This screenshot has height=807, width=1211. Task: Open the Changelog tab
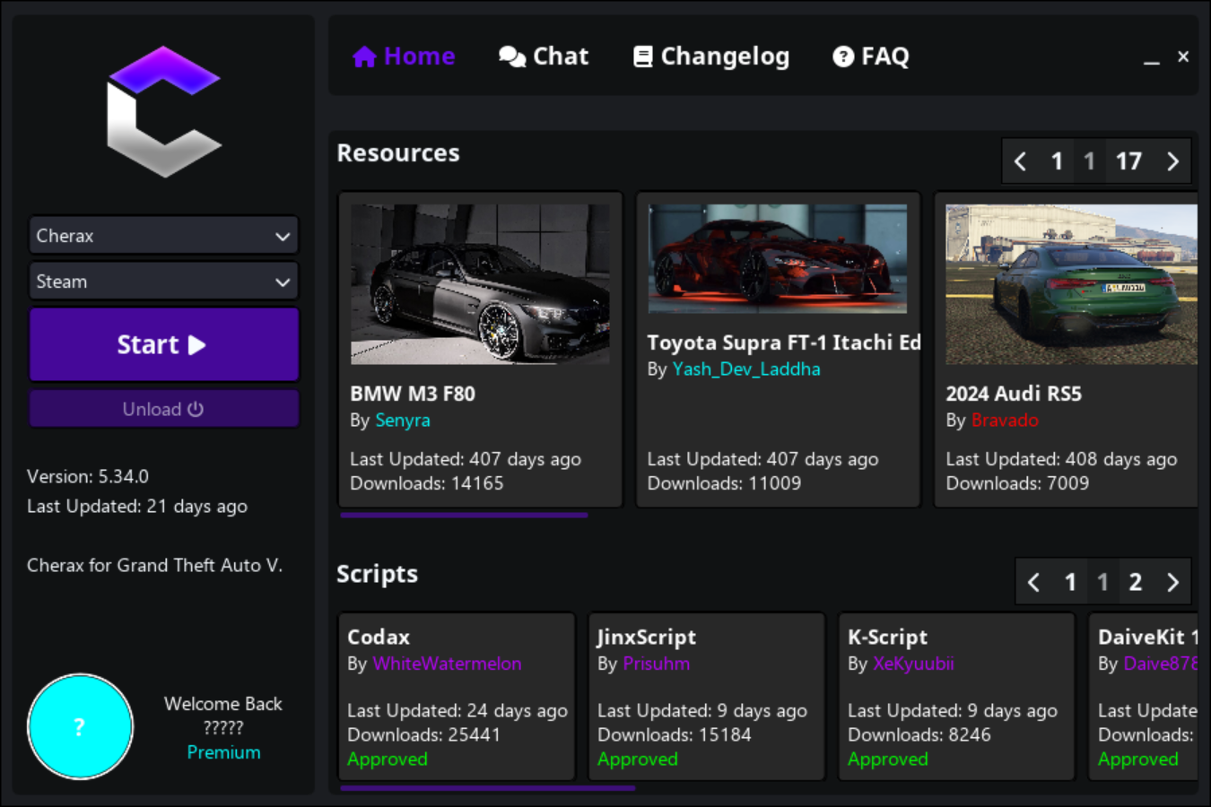coord(711,56)
